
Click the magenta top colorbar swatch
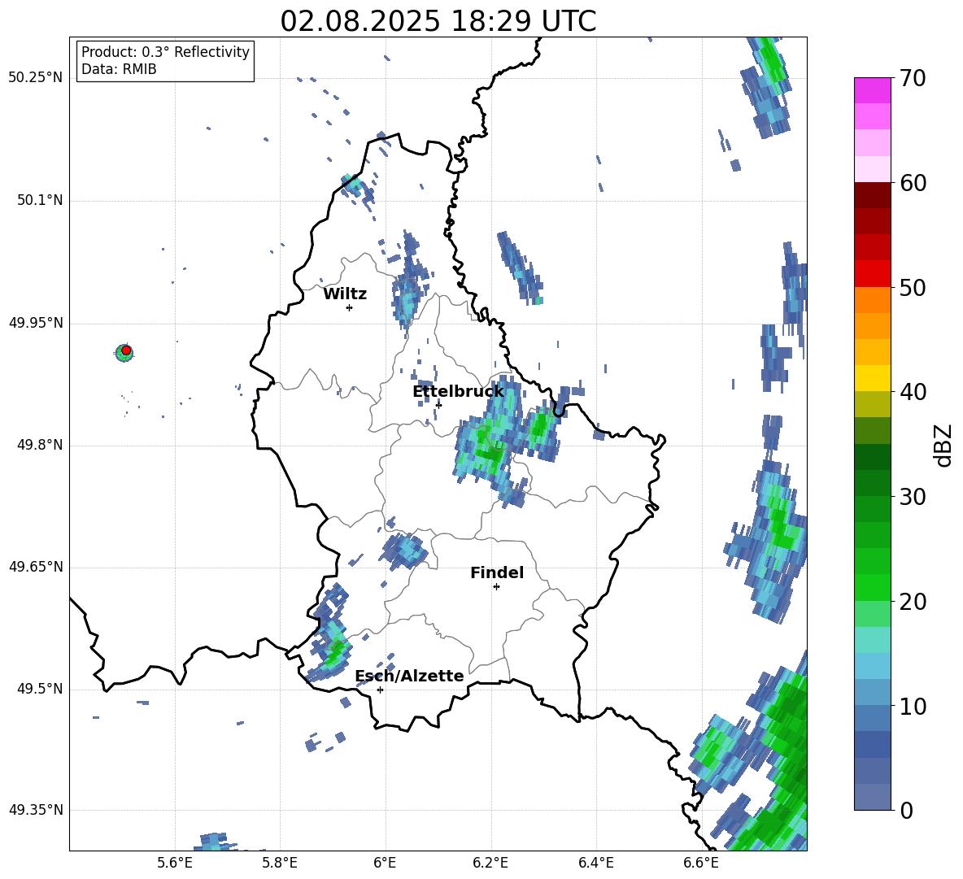click(x=872, y=91)
